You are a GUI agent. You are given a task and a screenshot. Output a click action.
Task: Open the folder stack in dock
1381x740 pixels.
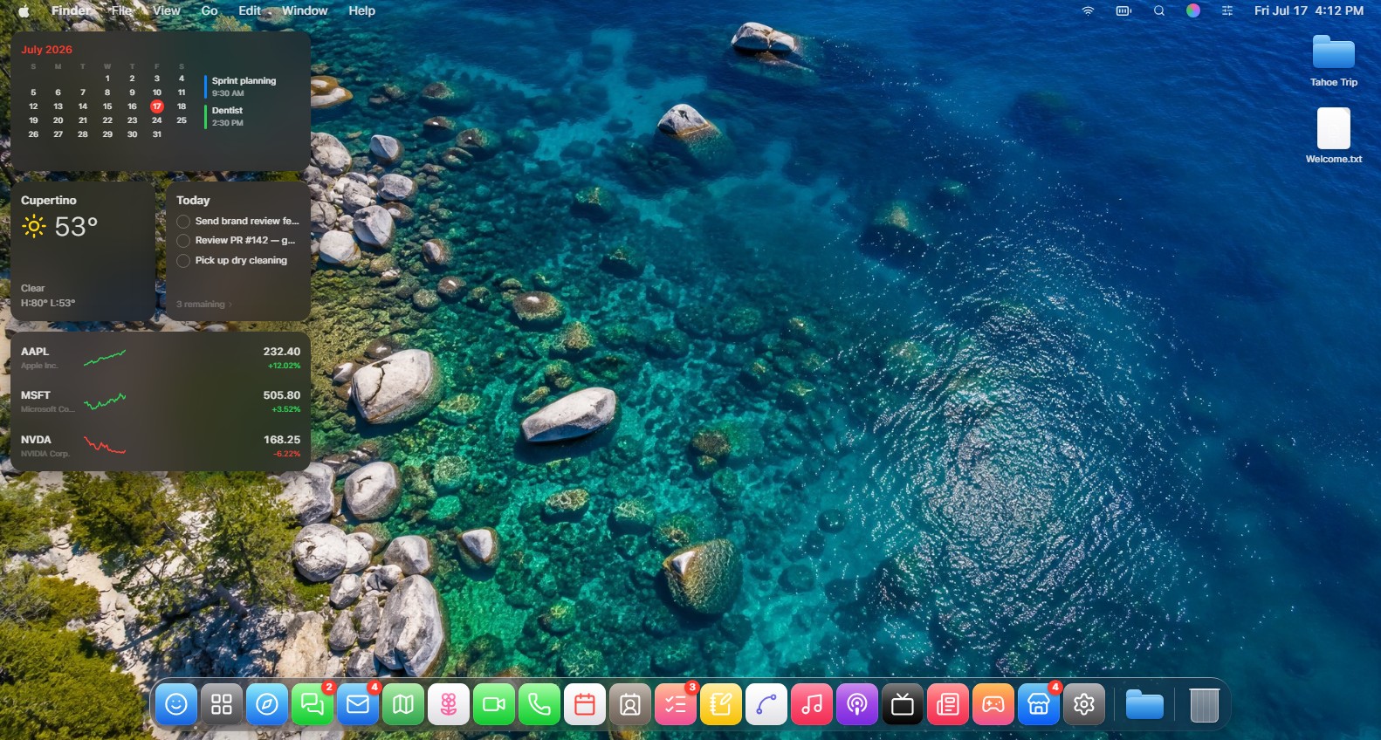[x=1144, y=704]
